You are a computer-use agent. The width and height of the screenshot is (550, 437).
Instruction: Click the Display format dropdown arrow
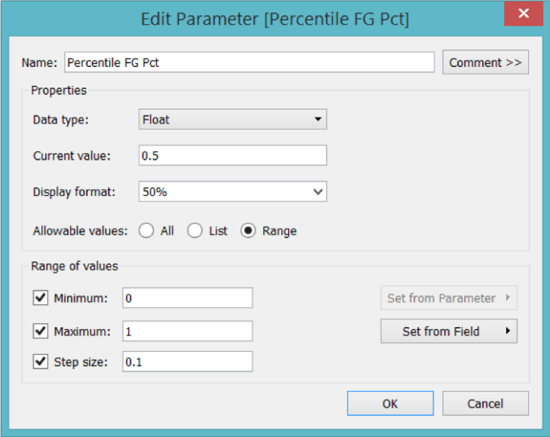pos(318,192)
